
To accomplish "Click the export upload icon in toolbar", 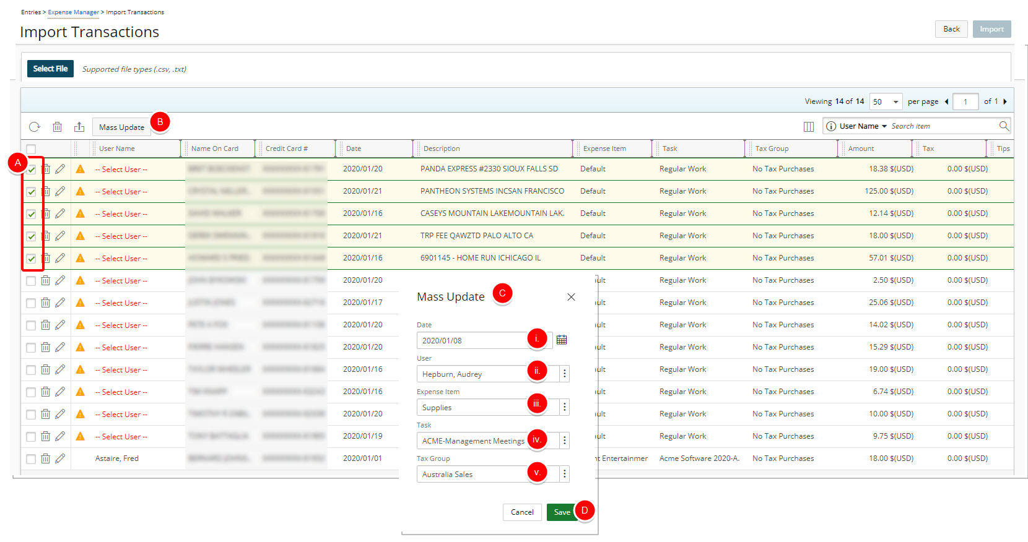I will pos(79,127).
